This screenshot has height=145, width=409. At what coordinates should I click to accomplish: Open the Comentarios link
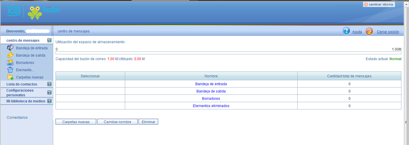point(17,118)
